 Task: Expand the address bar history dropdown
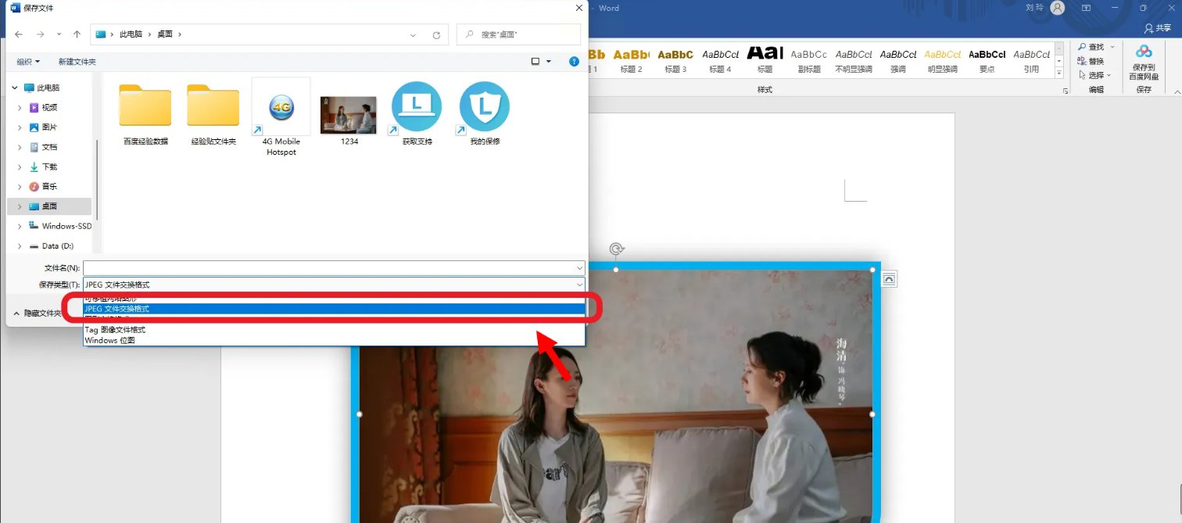pyautogui.click(x=414, y=34)
